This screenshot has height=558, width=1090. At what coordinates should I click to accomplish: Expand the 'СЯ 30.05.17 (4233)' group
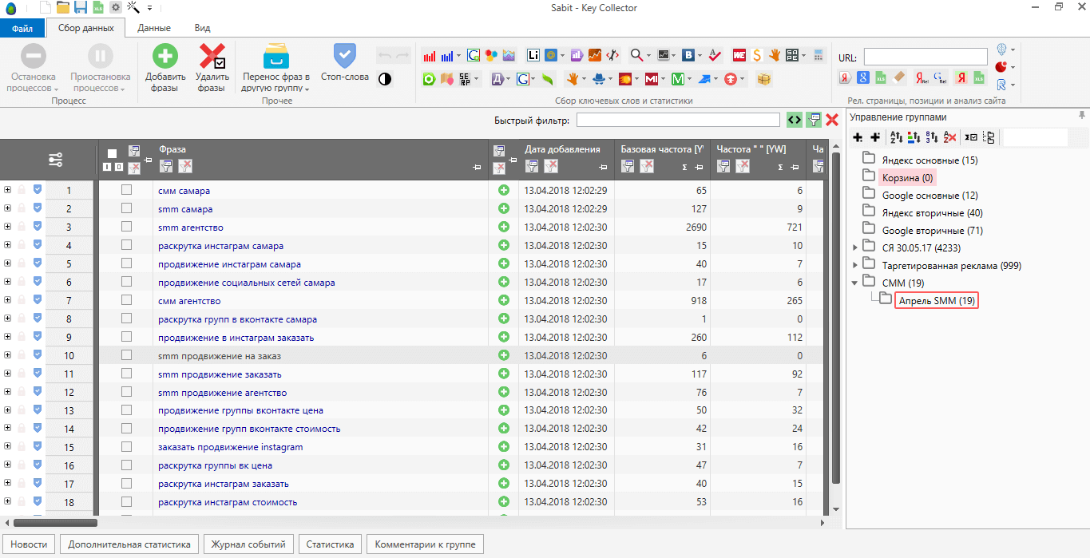pos(855,247)
